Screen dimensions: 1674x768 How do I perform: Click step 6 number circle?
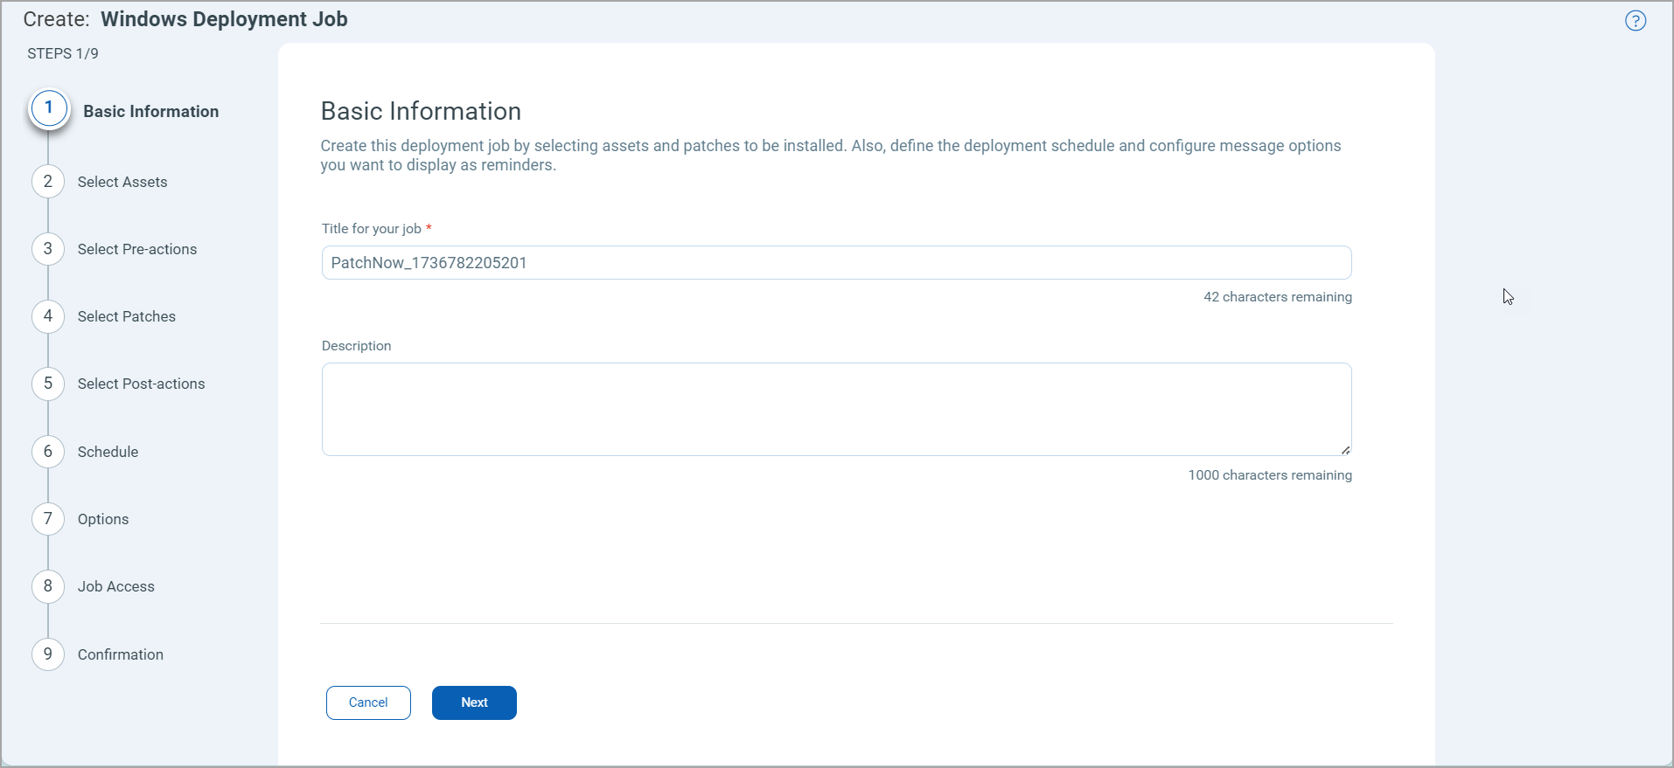click(x=48, y=452)
